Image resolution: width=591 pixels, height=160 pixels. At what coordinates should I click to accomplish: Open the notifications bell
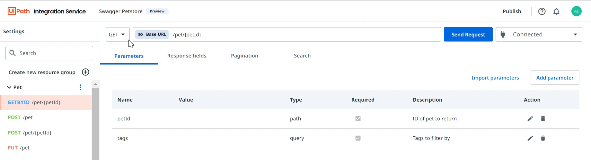556,11
